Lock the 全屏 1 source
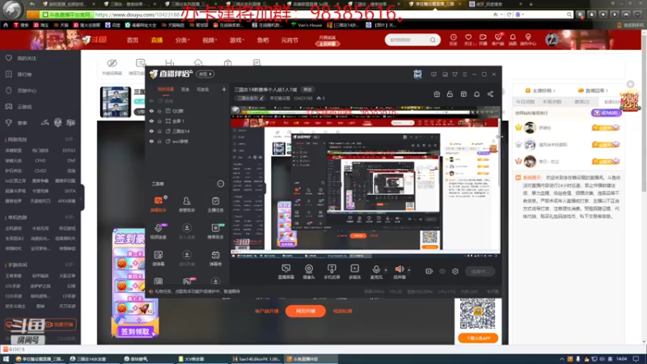647x364 pixels. [x=159, y=121]
